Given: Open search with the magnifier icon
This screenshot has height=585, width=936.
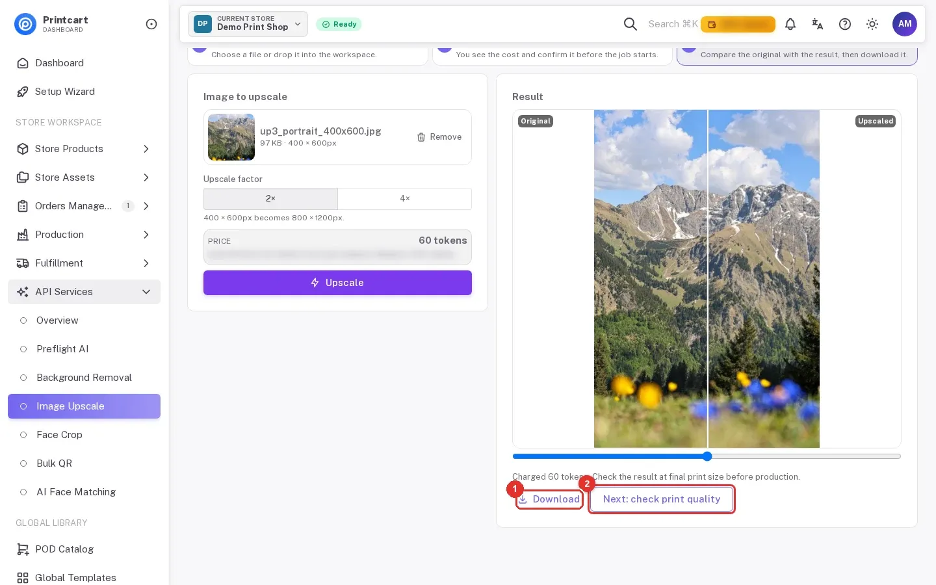Looking at the screenshot, I should point(630,24).
